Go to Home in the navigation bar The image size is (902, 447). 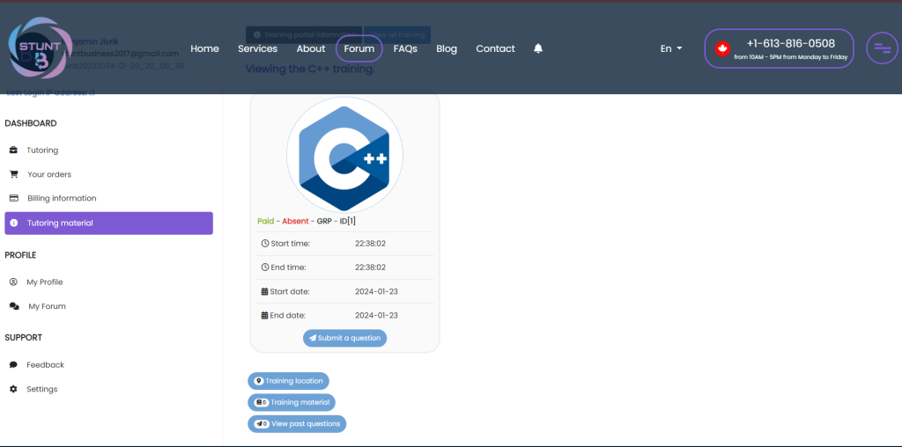pyautogui.click(x=204, y=49)
